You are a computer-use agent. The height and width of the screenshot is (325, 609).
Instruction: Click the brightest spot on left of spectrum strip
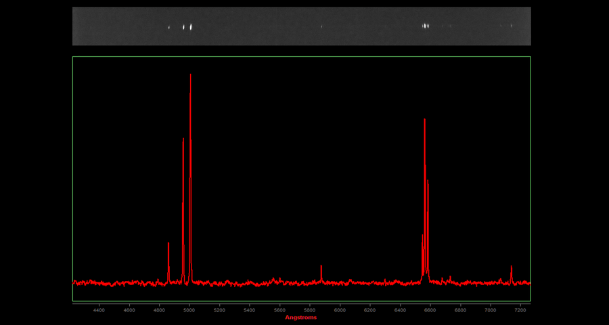pos(191,27)
